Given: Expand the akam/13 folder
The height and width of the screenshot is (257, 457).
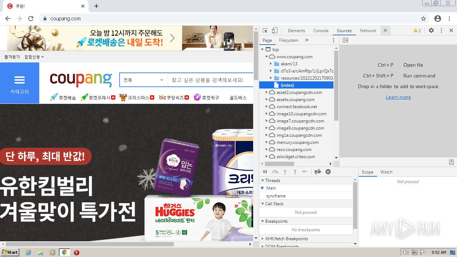Looking at the screenshot, I should 271,64.
